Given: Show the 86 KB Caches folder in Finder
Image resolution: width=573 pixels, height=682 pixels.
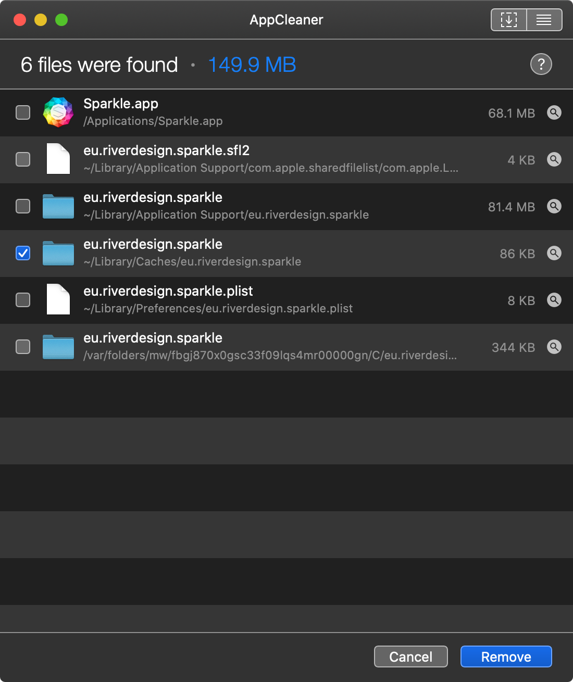Looking at the screenshot, I should pyautogui.click(x=554, y=253).
